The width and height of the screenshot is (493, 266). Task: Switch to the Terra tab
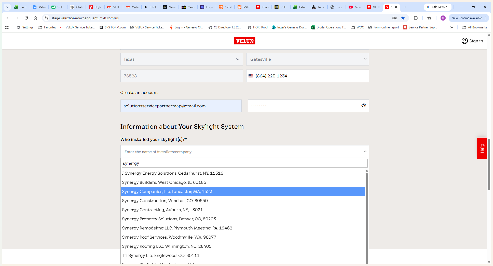318,7
